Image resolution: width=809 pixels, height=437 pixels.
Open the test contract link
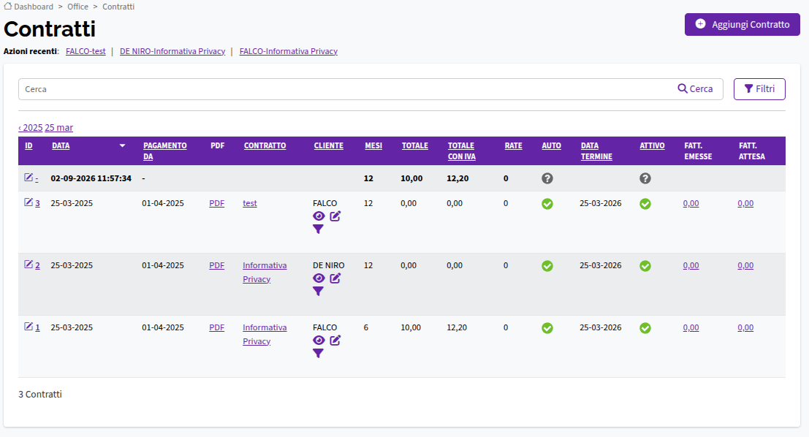pos(250,203)
